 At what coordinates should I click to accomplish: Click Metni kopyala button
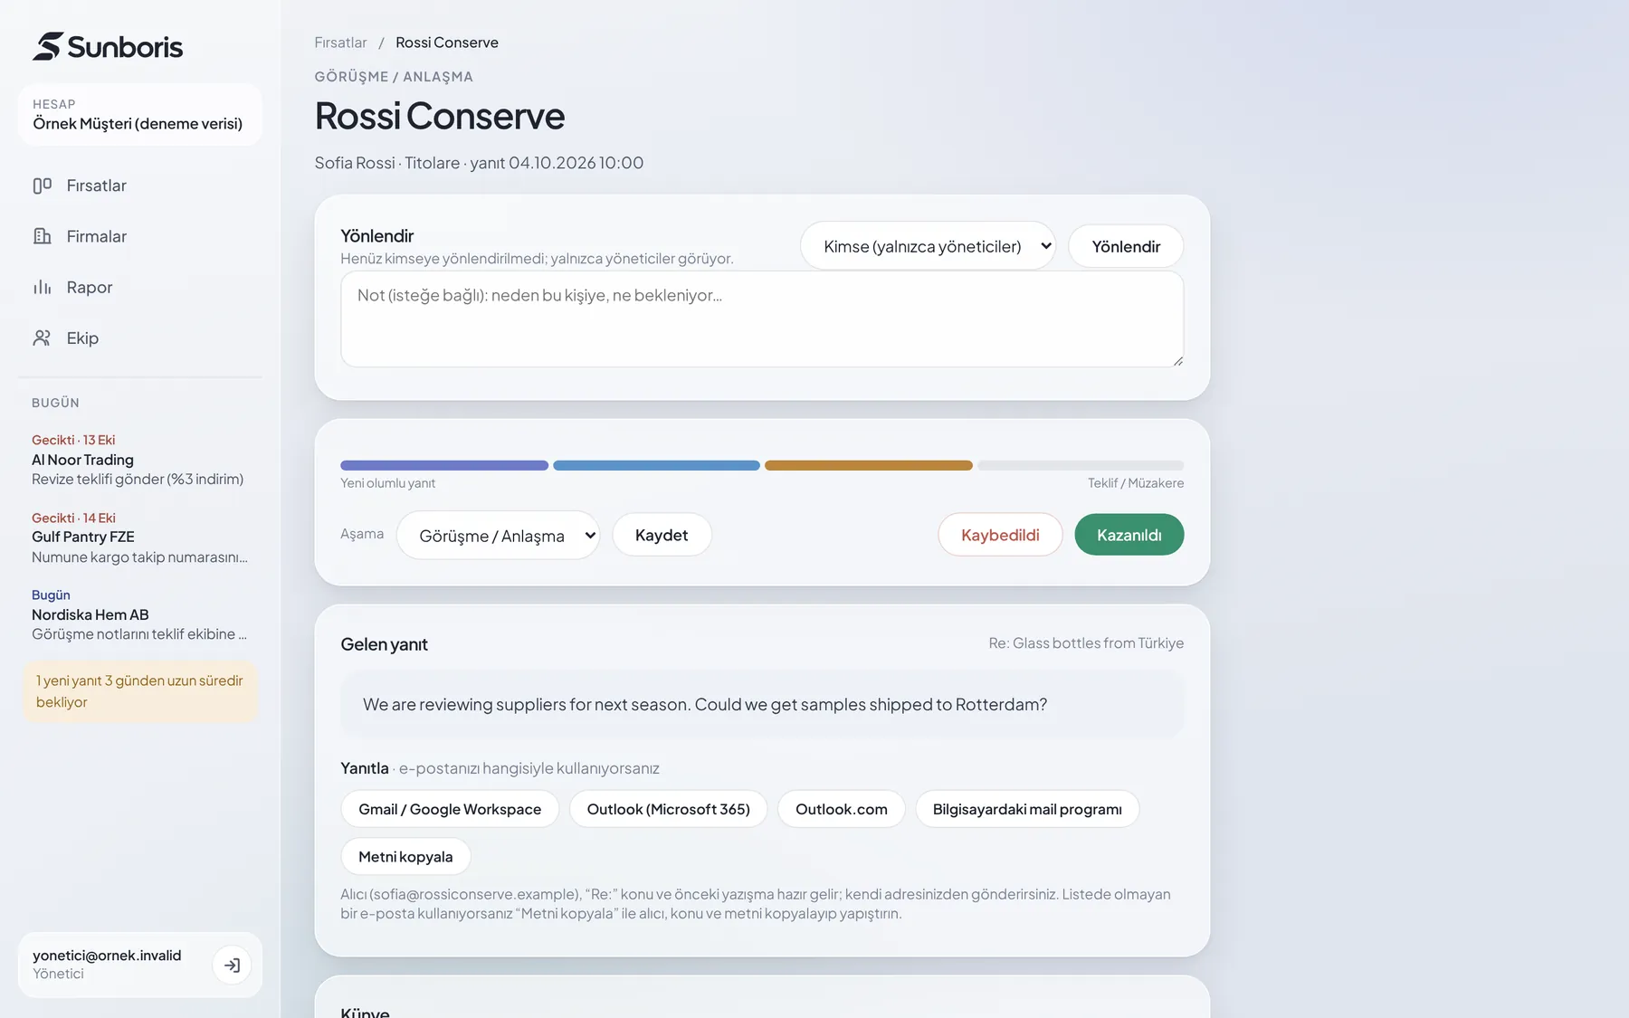405,857
